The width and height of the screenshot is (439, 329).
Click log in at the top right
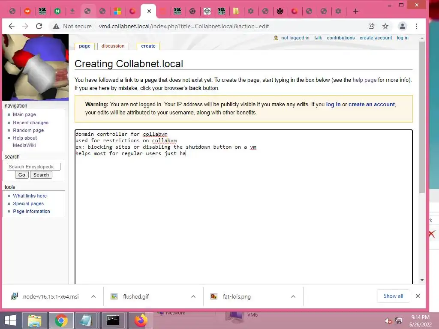(x=403, y=38)
